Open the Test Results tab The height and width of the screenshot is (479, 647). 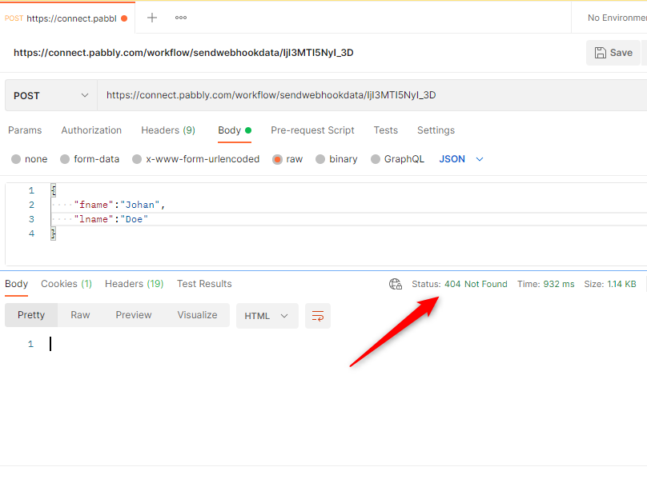coord(204,284)
